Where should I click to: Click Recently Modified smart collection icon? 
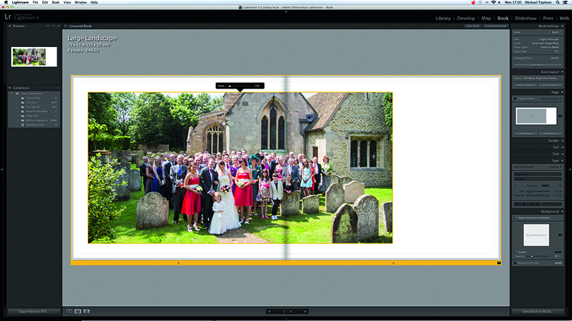(x=23, y=111)
